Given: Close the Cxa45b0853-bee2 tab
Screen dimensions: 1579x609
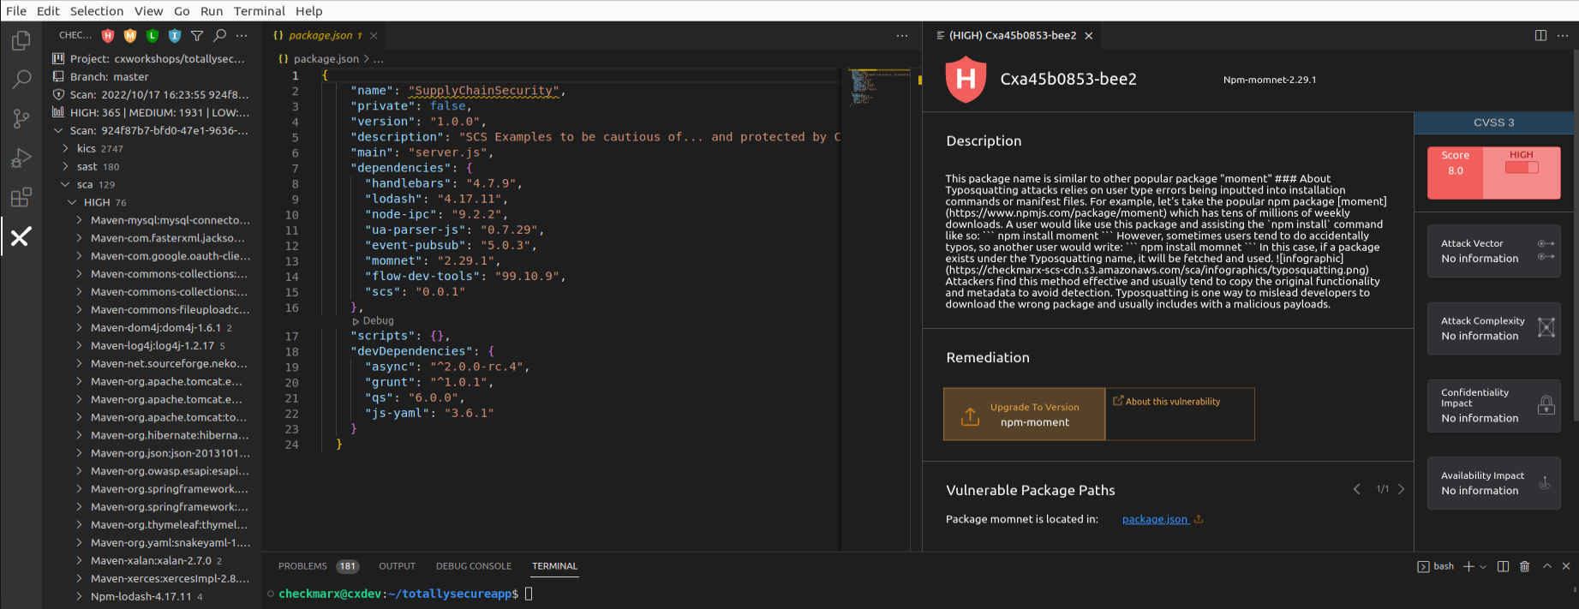Looking at the screenshot, I should tap(1089, 35).
